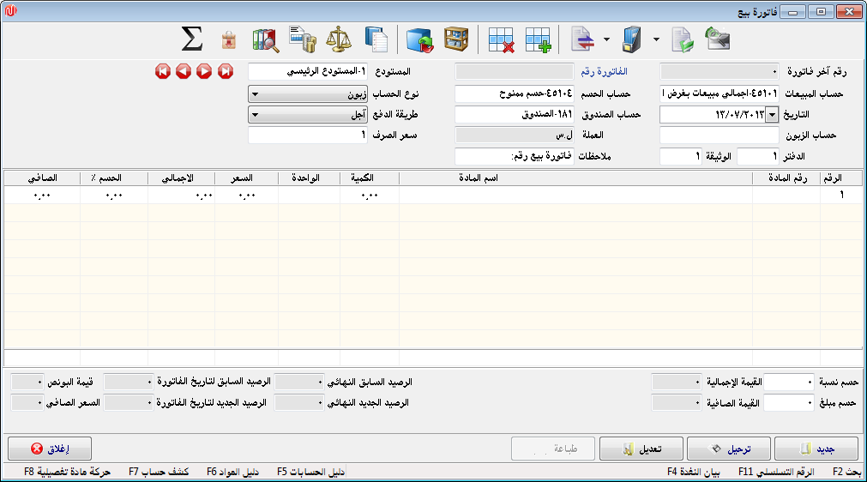Viewport: 867px width, 482px height.
Task: Click the blue box with arrow icon
Action: 419,39
